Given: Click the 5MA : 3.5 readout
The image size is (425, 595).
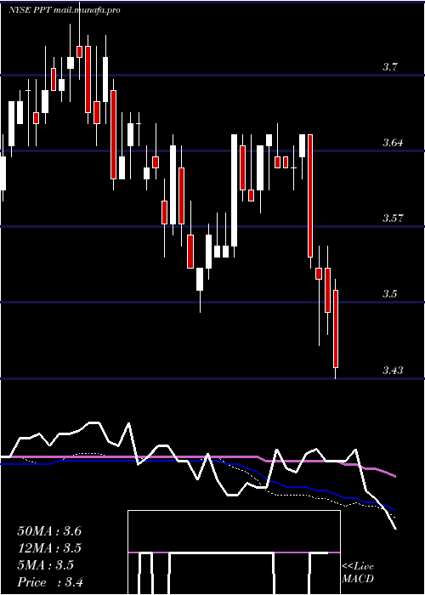Looking at the screenshot, I should [x=46, y=565].
